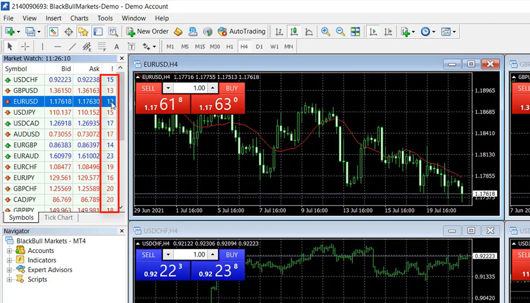Image resolution: width=530 pixels, height=303 pixels.
Task: Select the horizontal line tool
Action: click(57, 46)
